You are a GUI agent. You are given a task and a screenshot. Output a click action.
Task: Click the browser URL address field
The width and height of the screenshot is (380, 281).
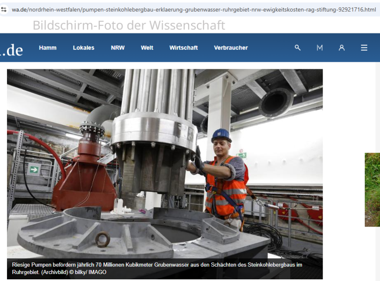tap(194, 9)
